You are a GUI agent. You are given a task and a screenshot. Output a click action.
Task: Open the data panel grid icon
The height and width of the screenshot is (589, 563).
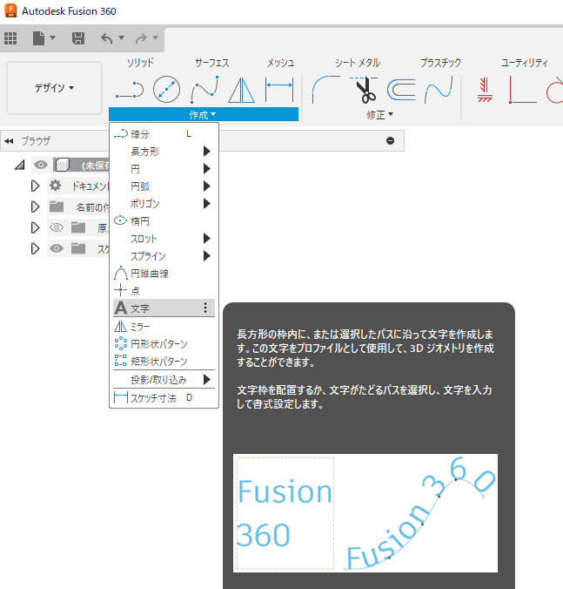[10, 38]
